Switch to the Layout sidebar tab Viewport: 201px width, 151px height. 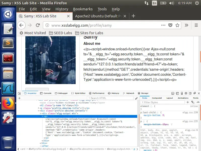coord(170,98)
